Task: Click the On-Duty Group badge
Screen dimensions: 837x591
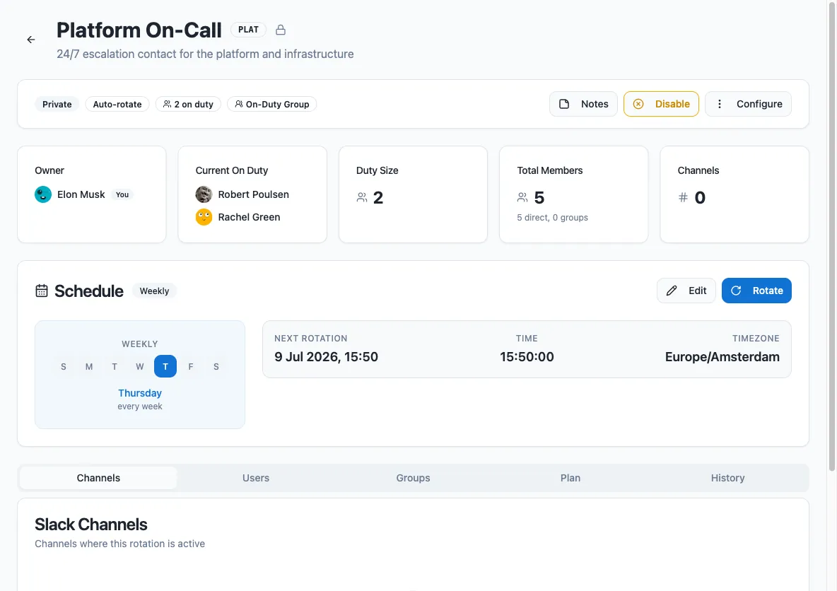Action: point(271,104)
